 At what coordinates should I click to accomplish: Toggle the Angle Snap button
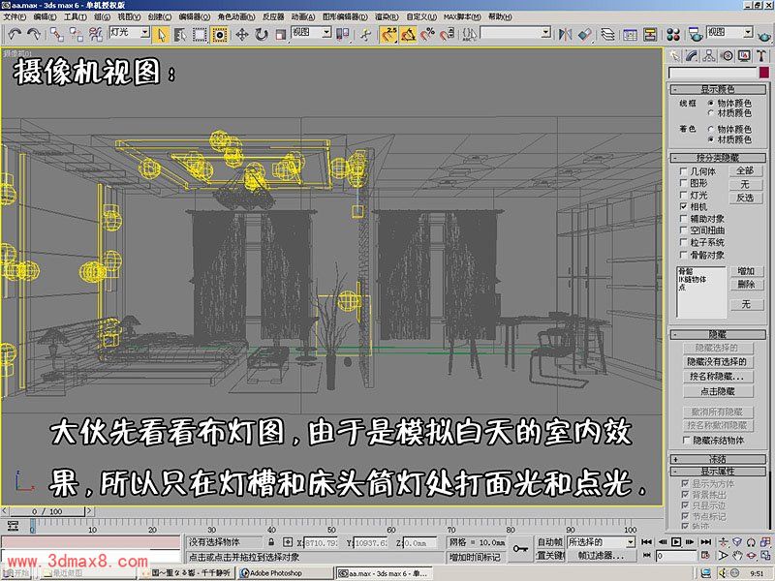click(x=408, y=34)
